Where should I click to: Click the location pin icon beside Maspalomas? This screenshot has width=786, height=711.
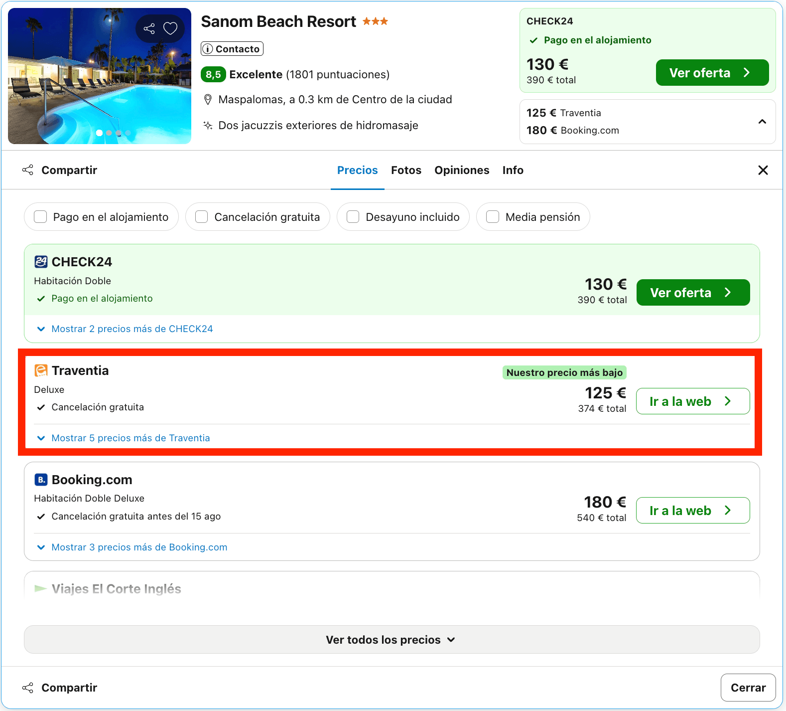click(x=208, y=100)
